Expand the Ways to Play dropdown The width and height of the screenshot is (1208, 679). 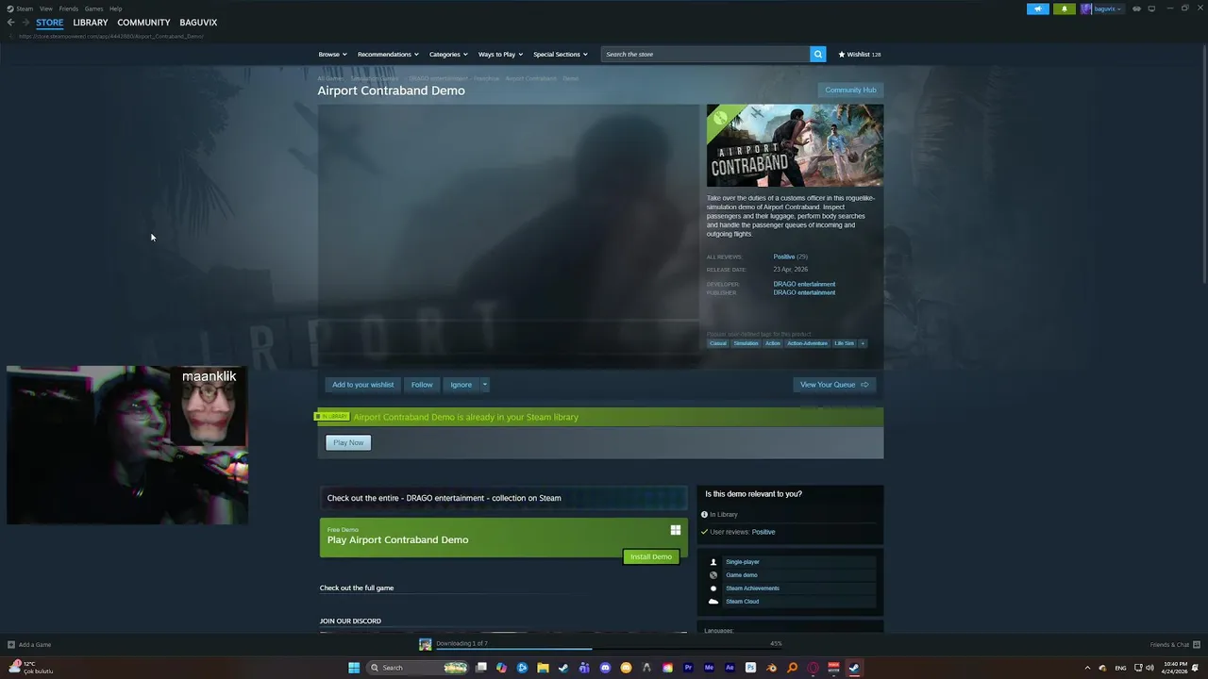(500, 55)
